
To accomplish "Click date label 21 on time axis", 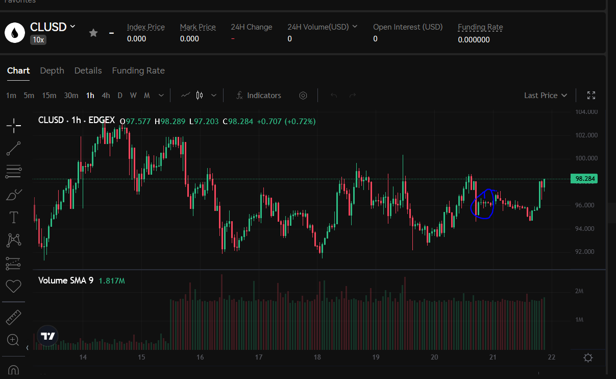I will click(x=493, y=357).
